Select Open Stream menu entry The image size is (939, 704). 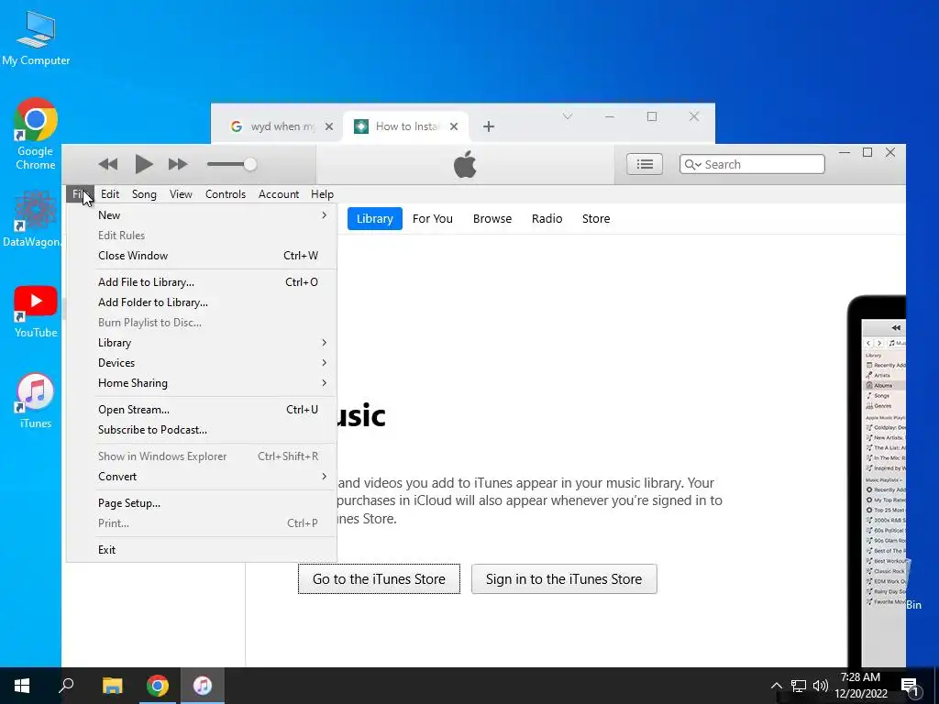tap(202, 410)
